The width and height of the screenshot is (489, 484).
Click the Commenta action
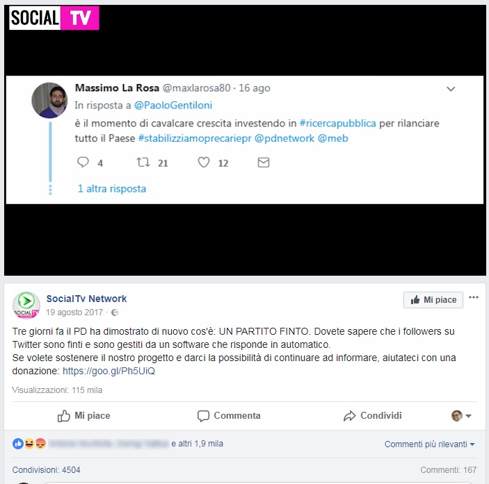[229, 416]
